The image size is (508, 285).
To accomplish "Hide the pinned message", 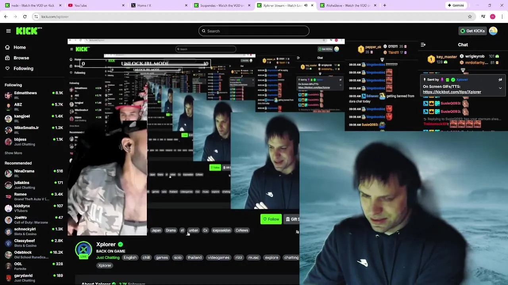I will point(500,80).
